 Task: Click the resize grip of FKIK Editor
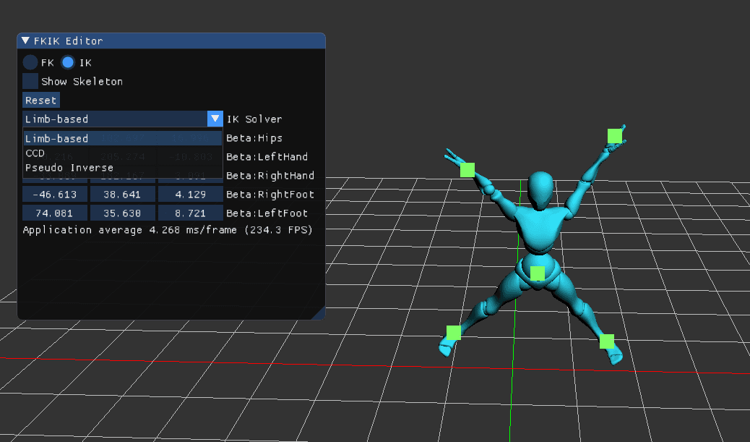(319, 313)
